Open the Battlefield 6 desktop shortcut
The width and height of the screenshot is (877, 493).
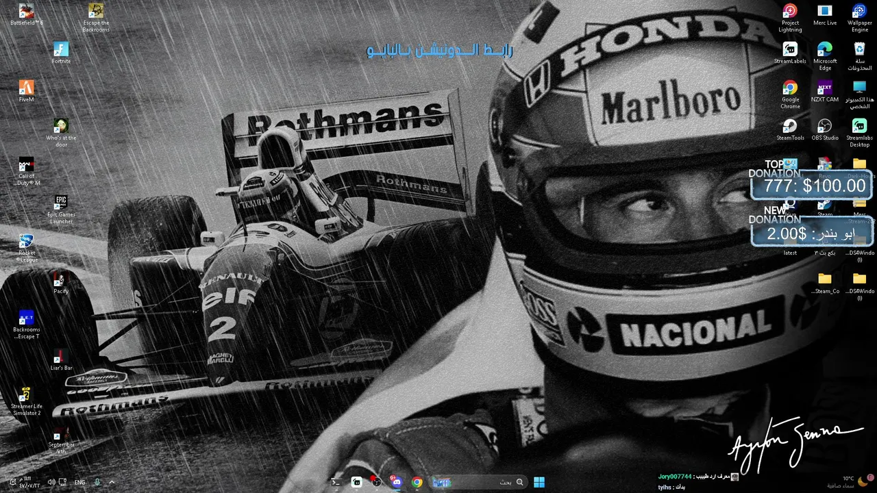pyautogui.click(x=26, y=15)
